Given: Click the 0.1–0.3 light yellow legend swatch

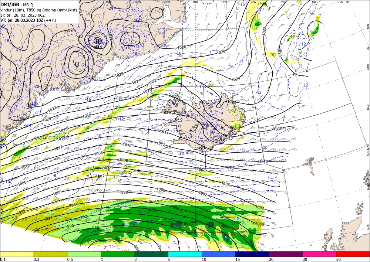Looking at the screenshot, I should (17, 254).
